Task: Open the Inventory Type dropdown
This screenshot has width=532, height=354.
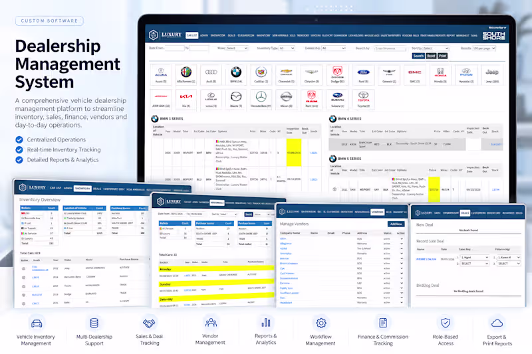Action: coord(287,48)
